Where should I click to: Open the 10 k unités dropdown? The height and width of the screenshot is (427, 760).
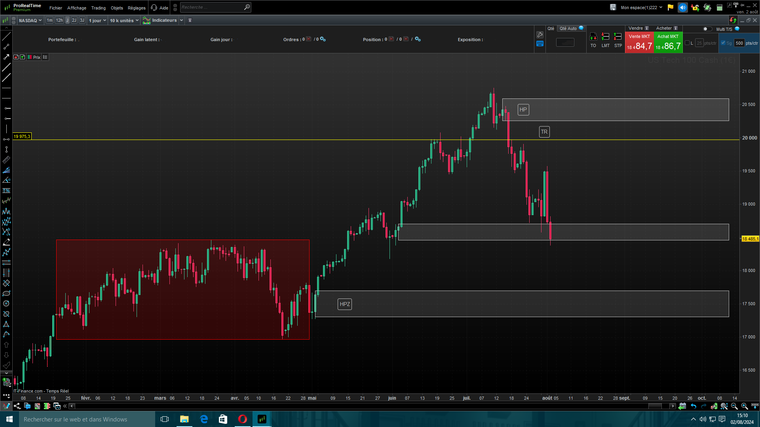point(124,20)
